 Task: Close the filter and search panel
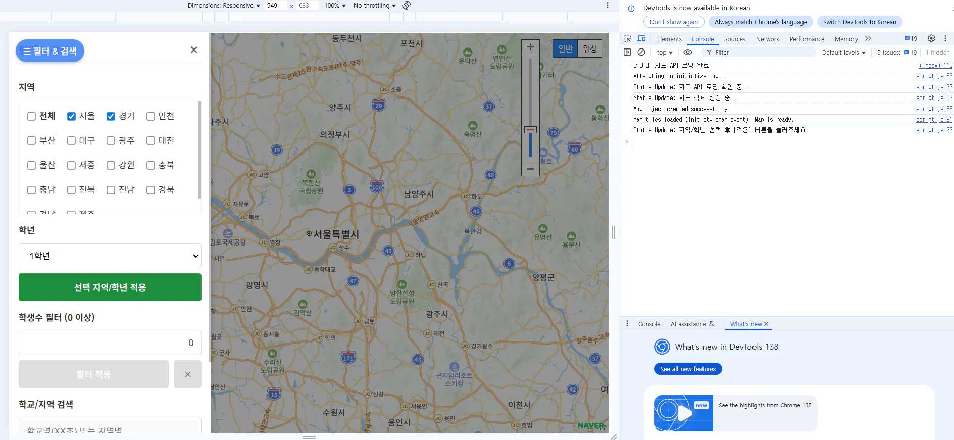point(194,50)
